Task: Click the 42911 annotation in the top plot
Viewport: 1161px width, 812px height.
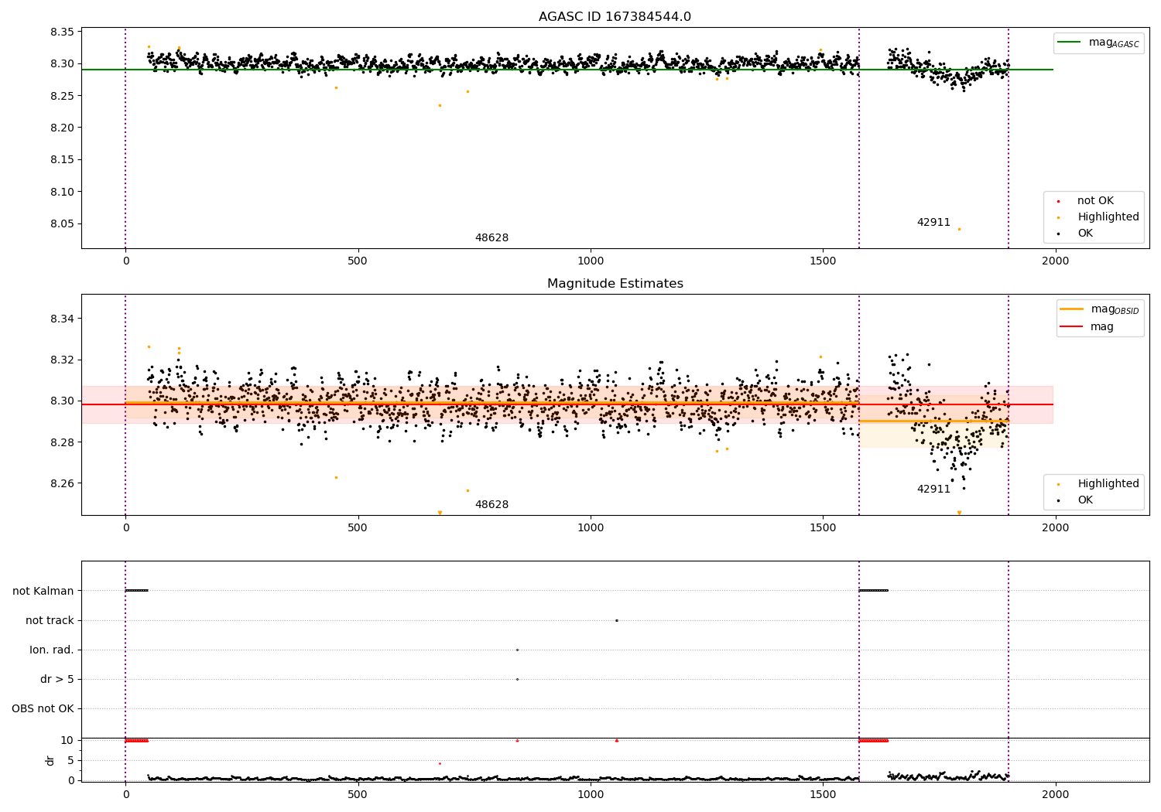Action: coord(933,223)
